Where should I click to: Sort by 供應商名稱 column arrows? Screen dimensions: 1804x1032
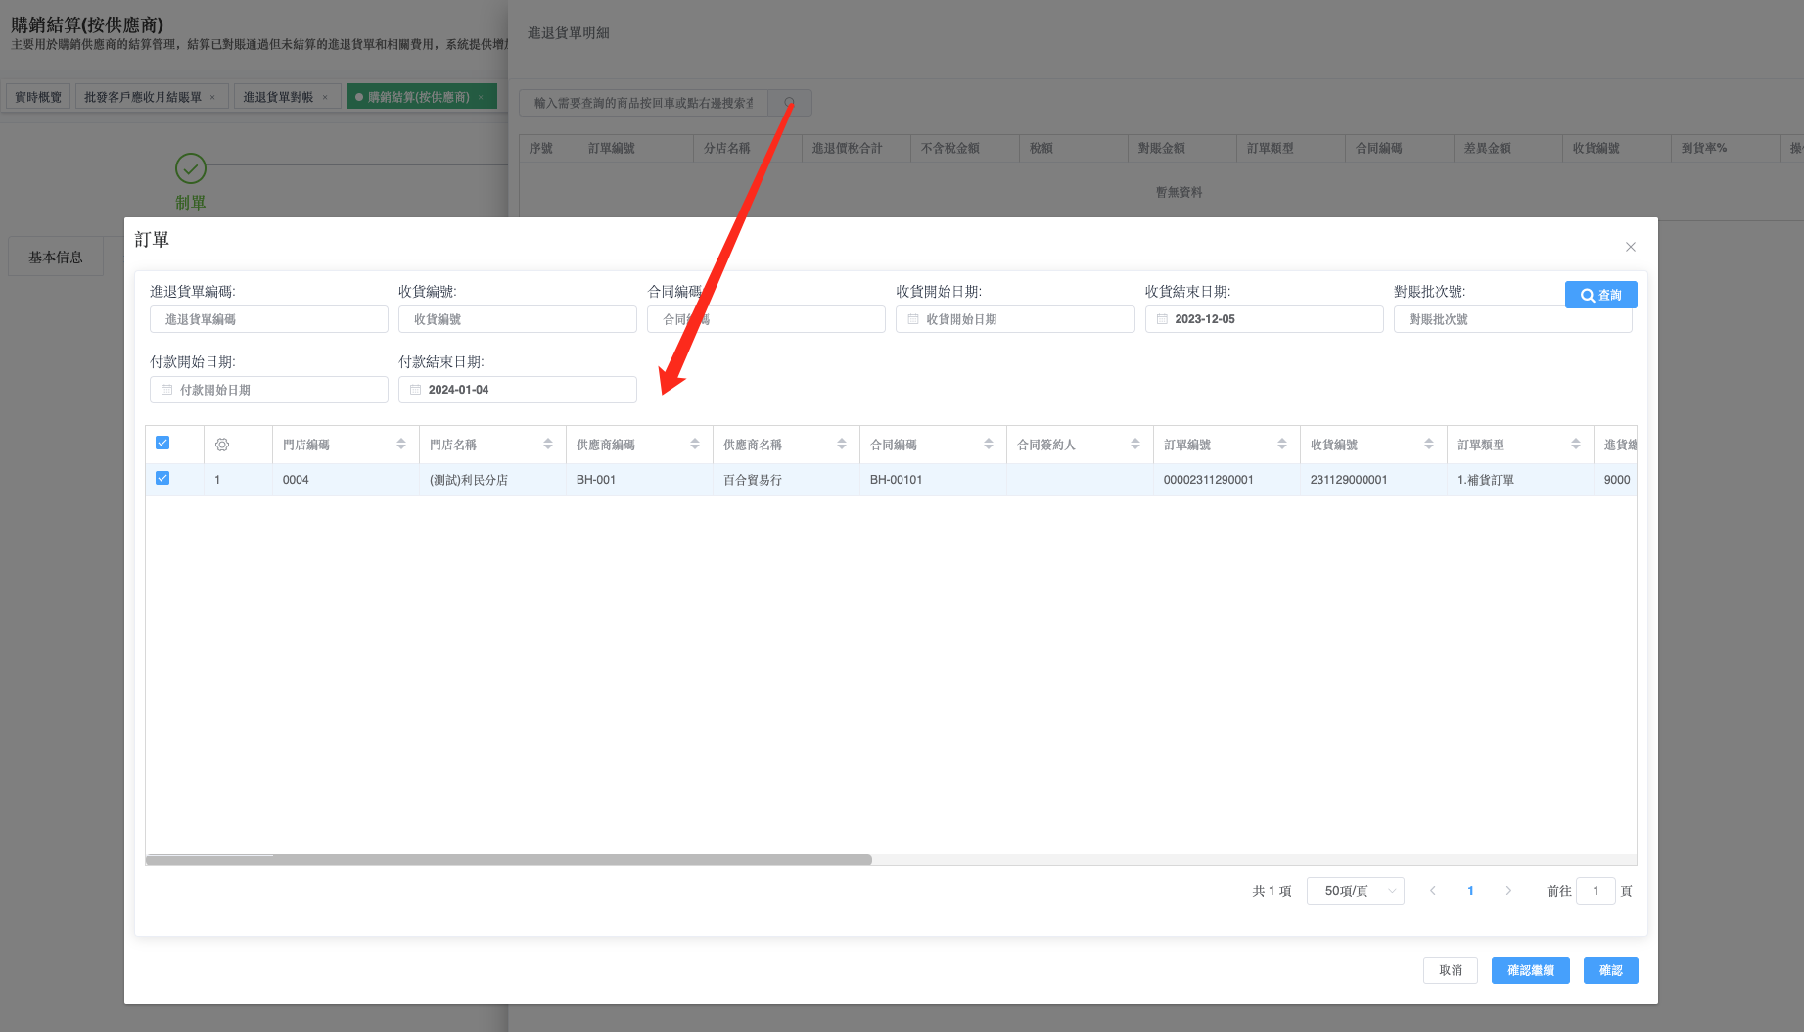coord(842,445)
